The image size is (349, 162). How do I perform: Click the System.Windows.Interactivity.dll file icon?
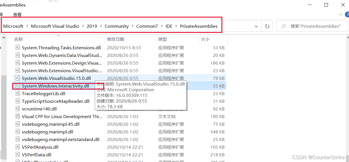coord(18,86)
